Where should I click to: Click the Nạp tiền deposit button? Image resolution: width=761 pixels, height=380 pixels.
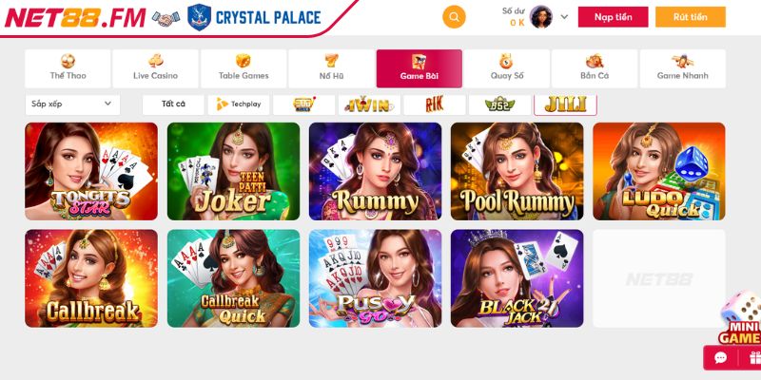point(613,17)
